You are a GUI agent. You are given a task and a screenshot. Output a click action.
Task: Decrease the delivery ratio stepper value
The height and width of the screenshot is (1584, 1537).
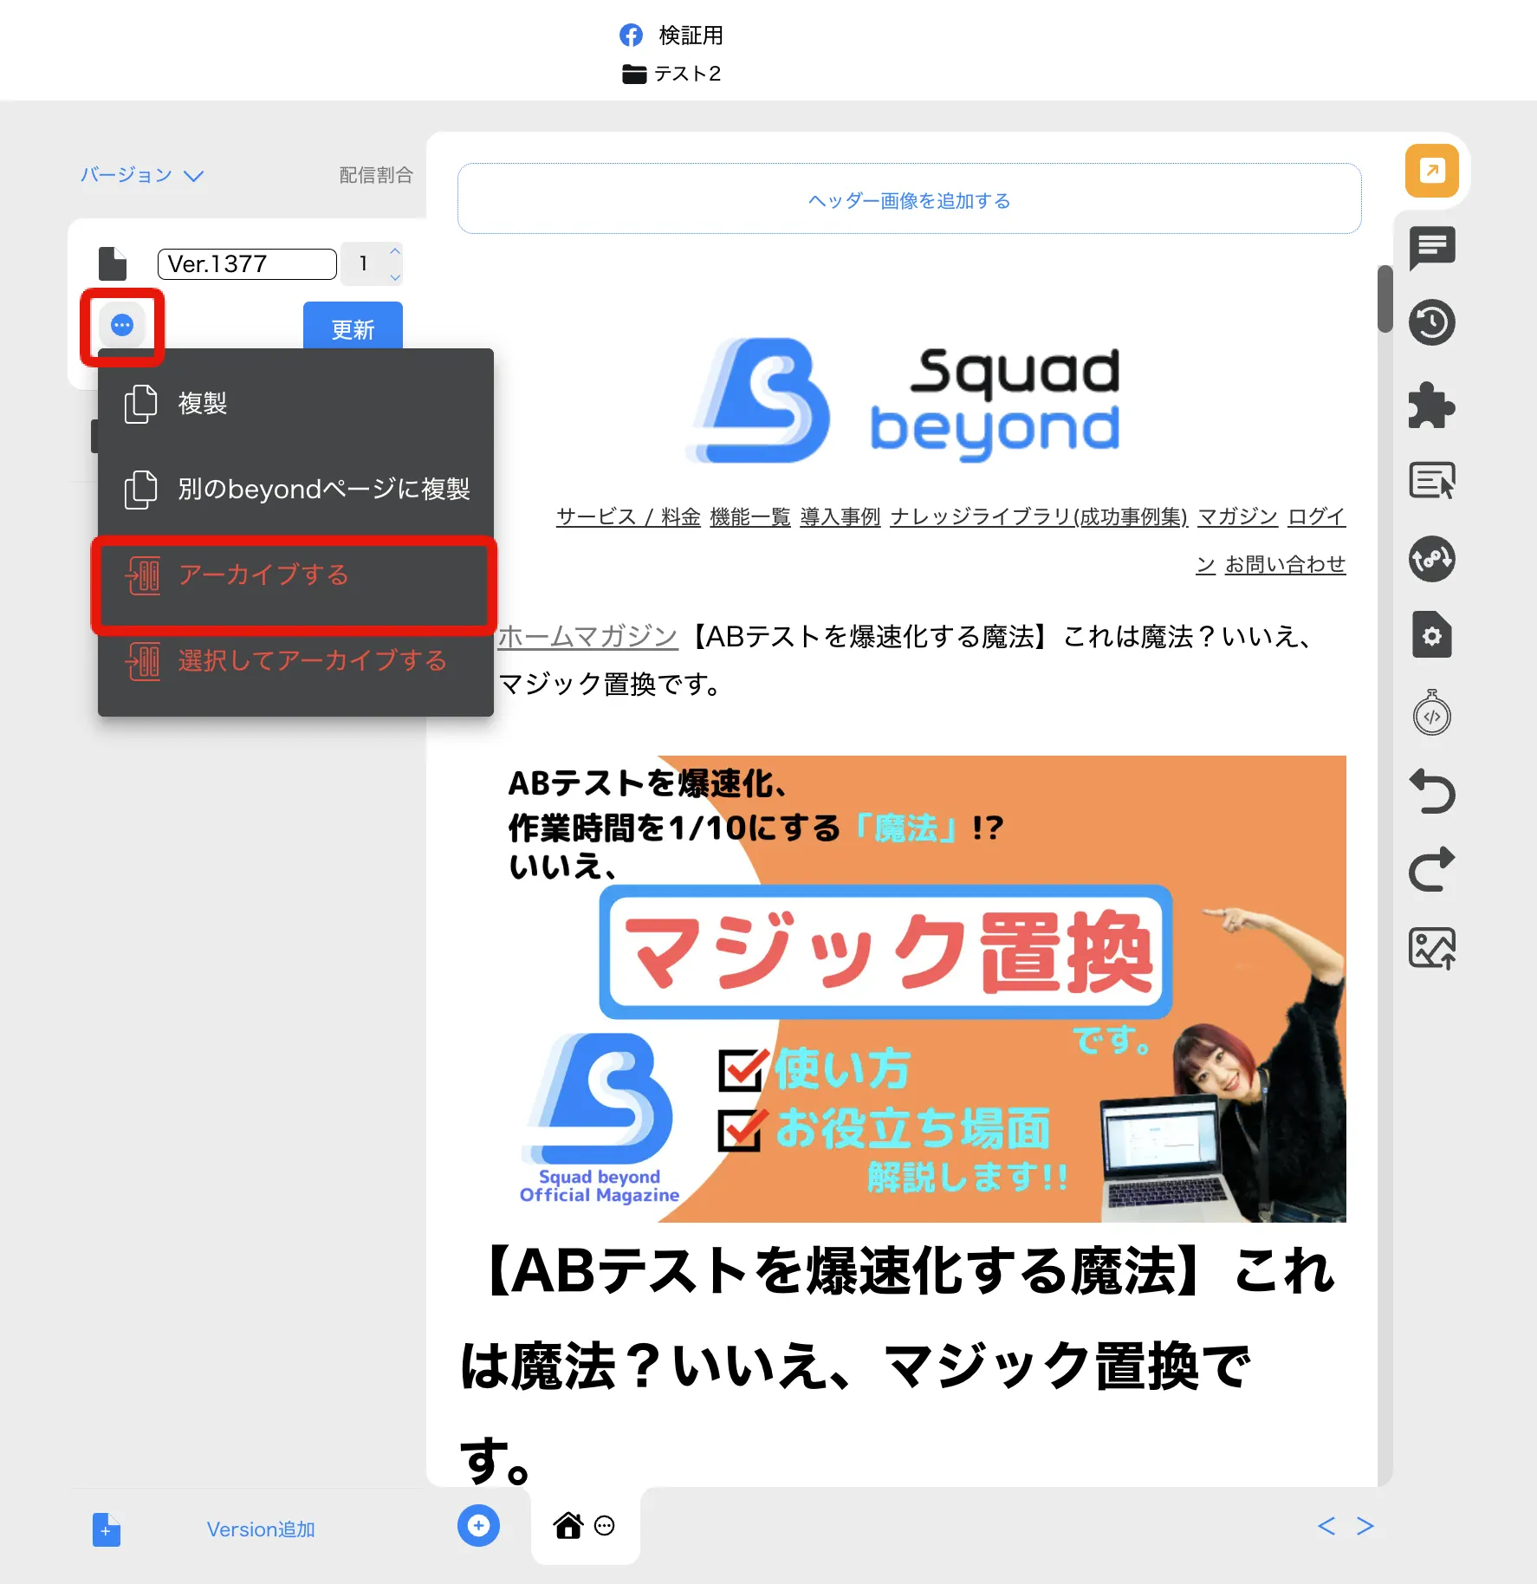click(395, 277)
